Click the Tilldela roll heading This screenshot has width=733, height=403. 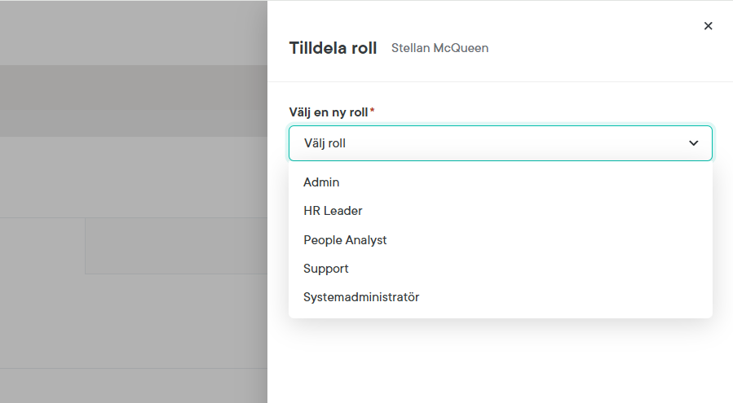click(333, 48)
